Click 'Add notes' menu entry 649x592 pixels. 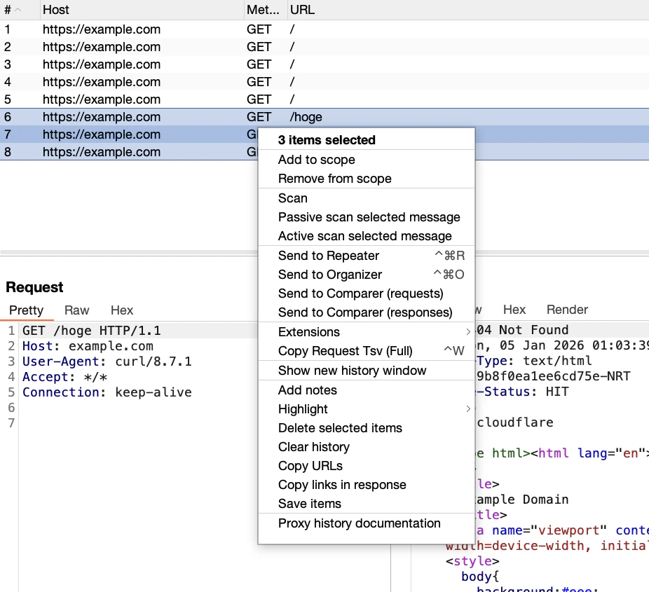click(367, 390)
